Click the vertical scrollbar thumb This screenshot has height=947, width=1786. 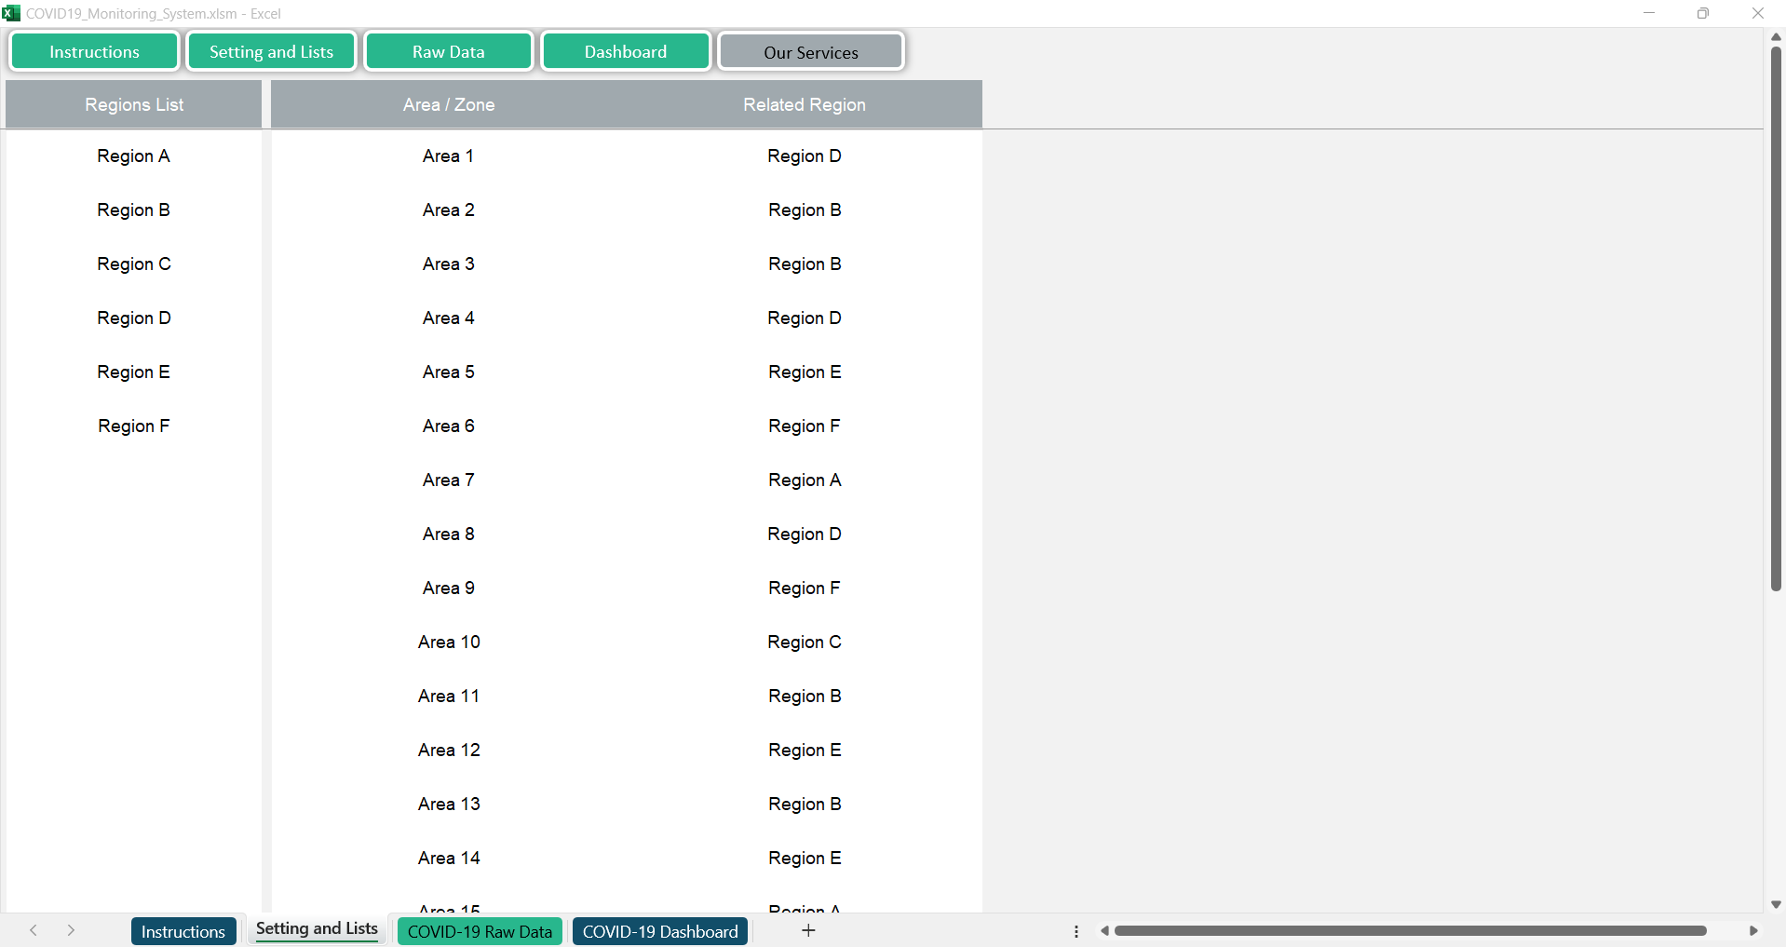1776,317
